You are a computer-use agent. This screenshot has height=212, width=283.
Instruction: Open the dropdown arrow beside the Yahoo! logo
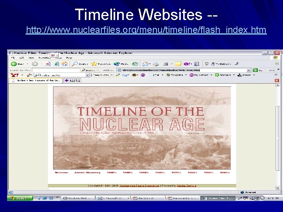point(22,75)
